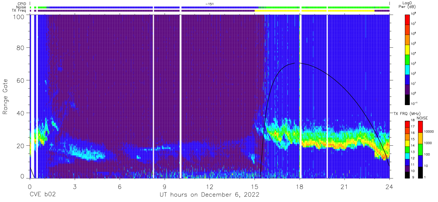Viewport: 438px width, 202px height.
Task: Pick the blue 10–100 NOISE swatch
Action: 421,161
